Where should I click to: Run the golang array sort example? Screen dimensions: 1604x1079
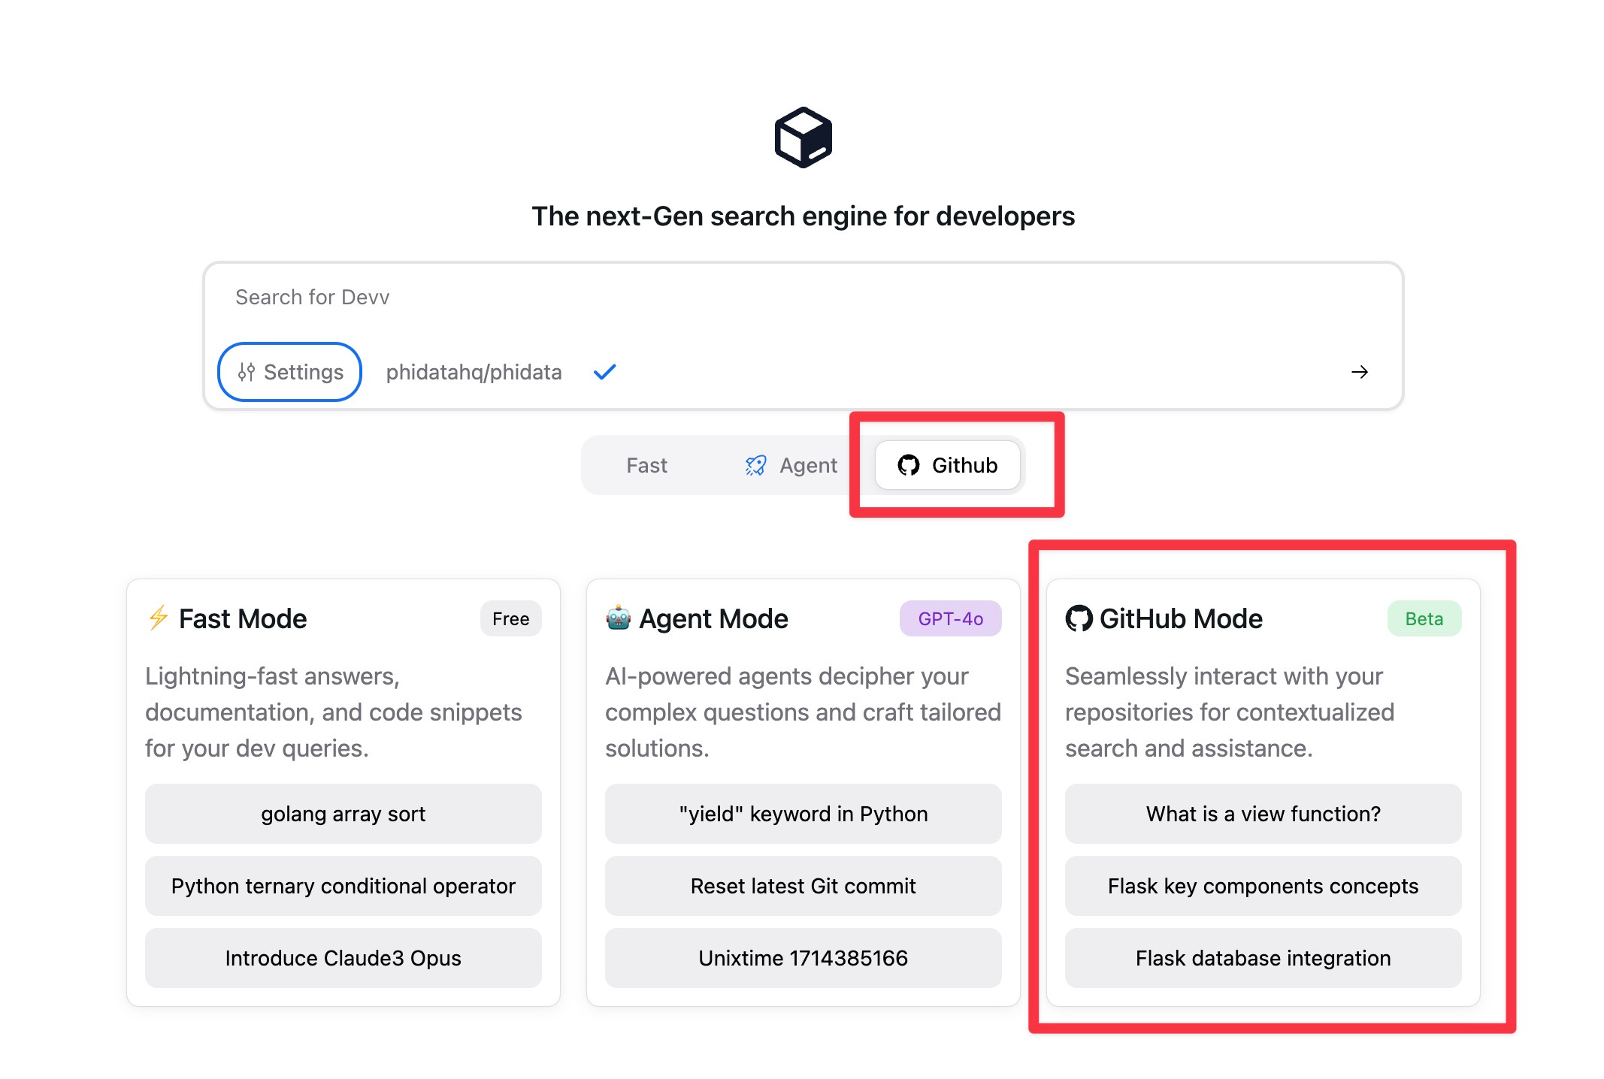coord(343,814)
